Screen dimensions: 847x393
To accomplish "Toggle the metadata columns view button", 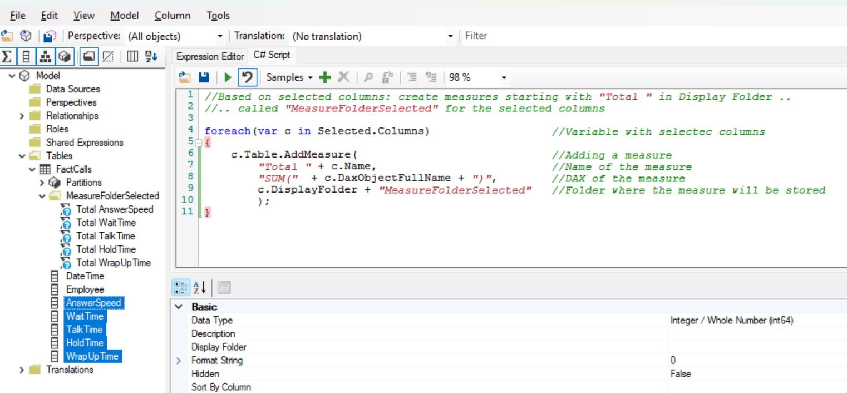I will (x=132, y=56).
